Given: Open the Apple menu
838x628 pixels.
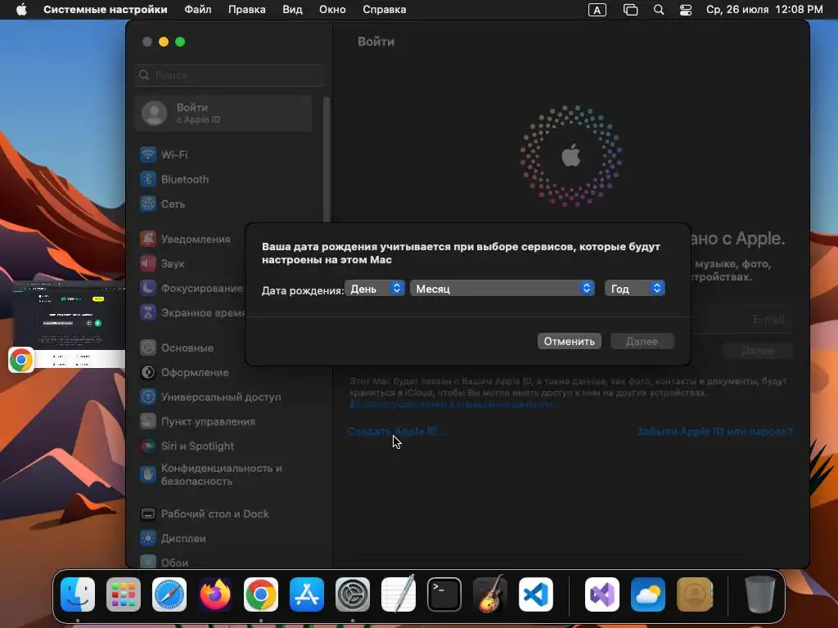Looking at the screenshot, I should [21, 10].
